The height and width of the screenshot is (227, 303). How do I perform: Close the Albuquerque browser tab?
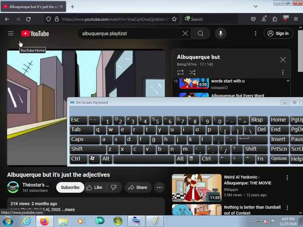pos(61,7)
